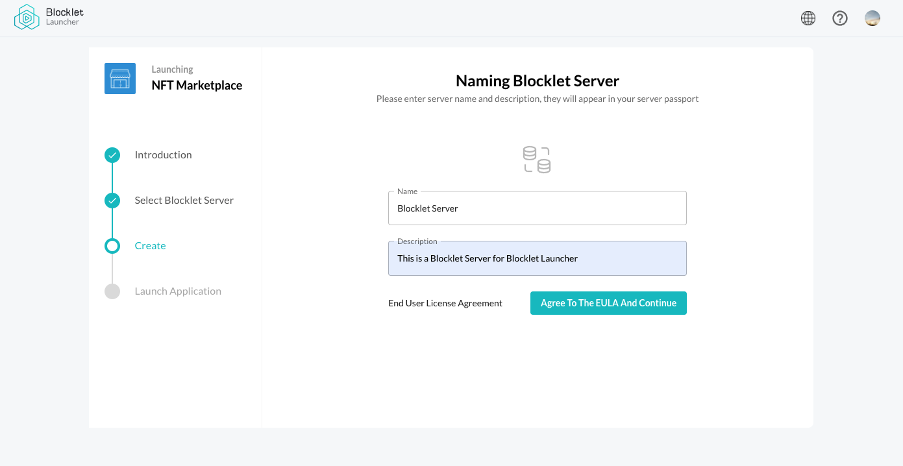This screenshot has height=466, width=903.
Task: Open the help question mark icon
Action: (840, 18)
